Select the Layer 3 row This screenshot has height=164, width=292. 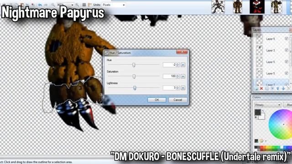271,50
